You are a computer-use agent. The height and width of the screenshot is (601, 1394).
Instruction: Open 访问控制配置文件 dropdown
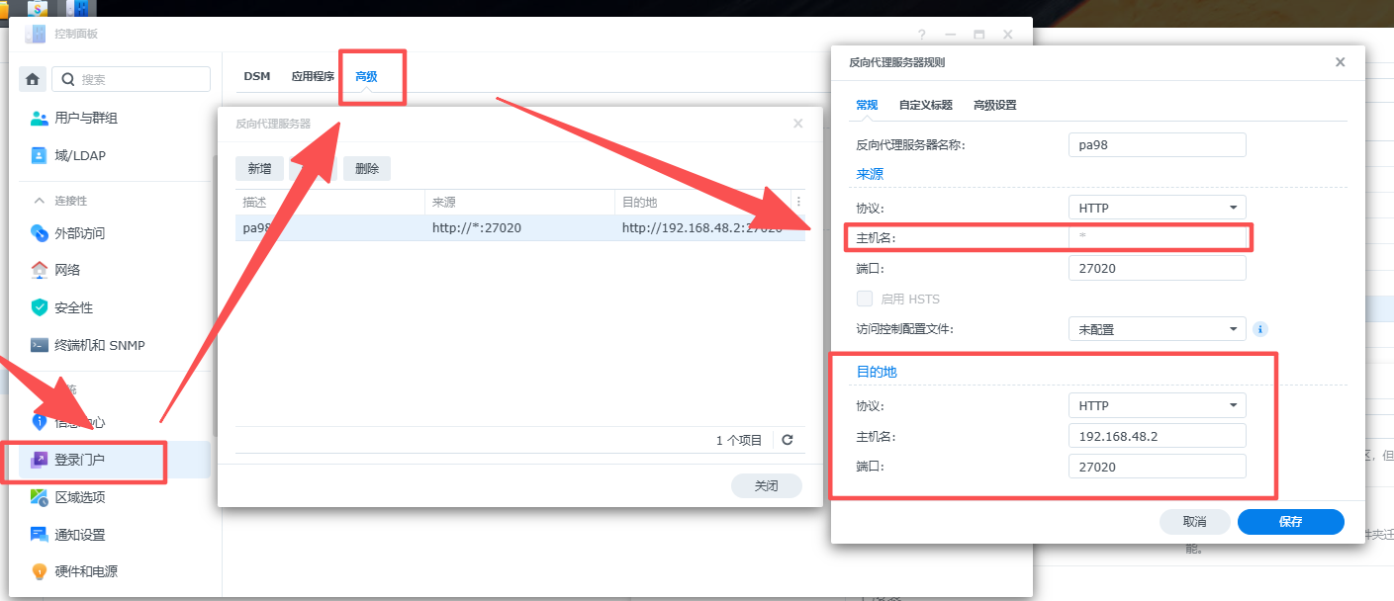(1157, 329)
